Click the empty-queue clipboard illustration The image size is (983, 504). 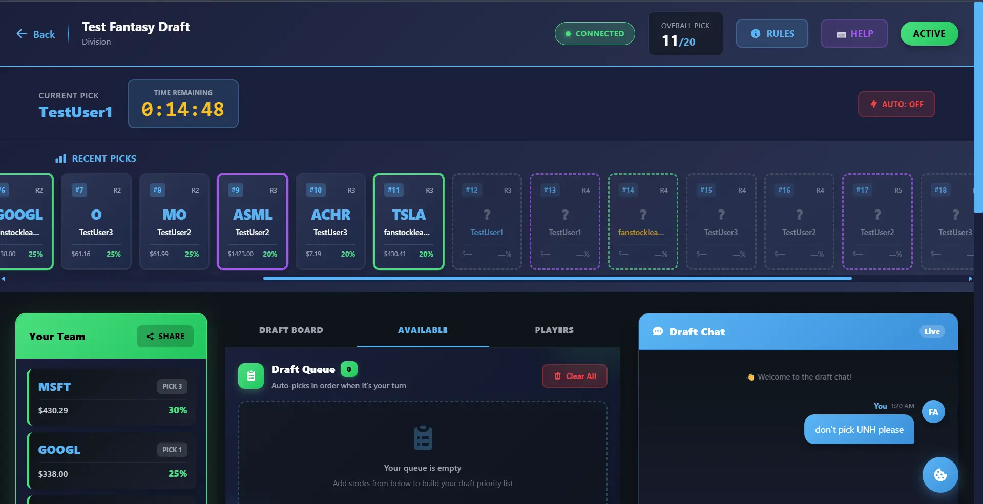[x=423, y=438]
